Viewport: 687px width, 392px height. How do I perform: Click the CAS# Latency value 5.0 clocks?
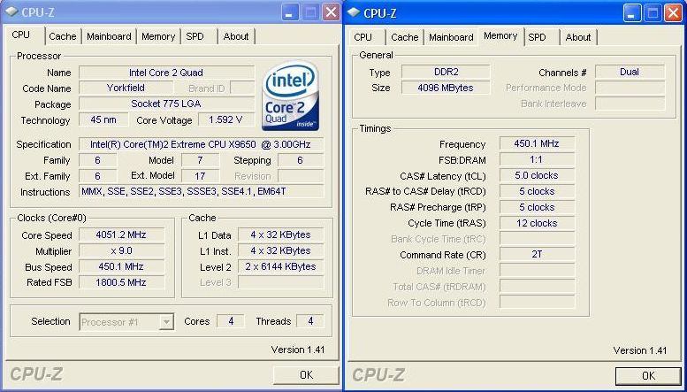pos(537,175)
